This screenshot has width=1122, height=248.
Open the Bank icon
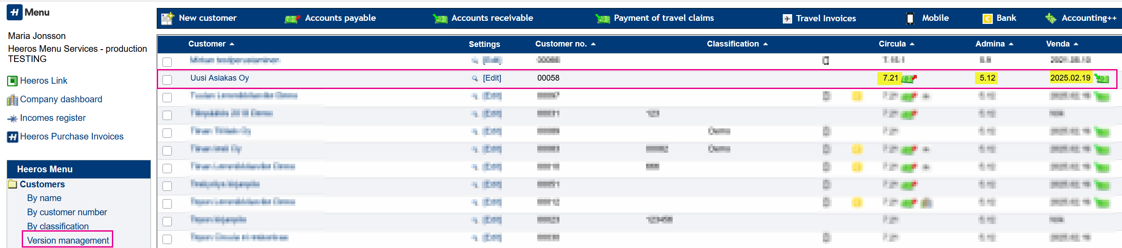[987, 19]
